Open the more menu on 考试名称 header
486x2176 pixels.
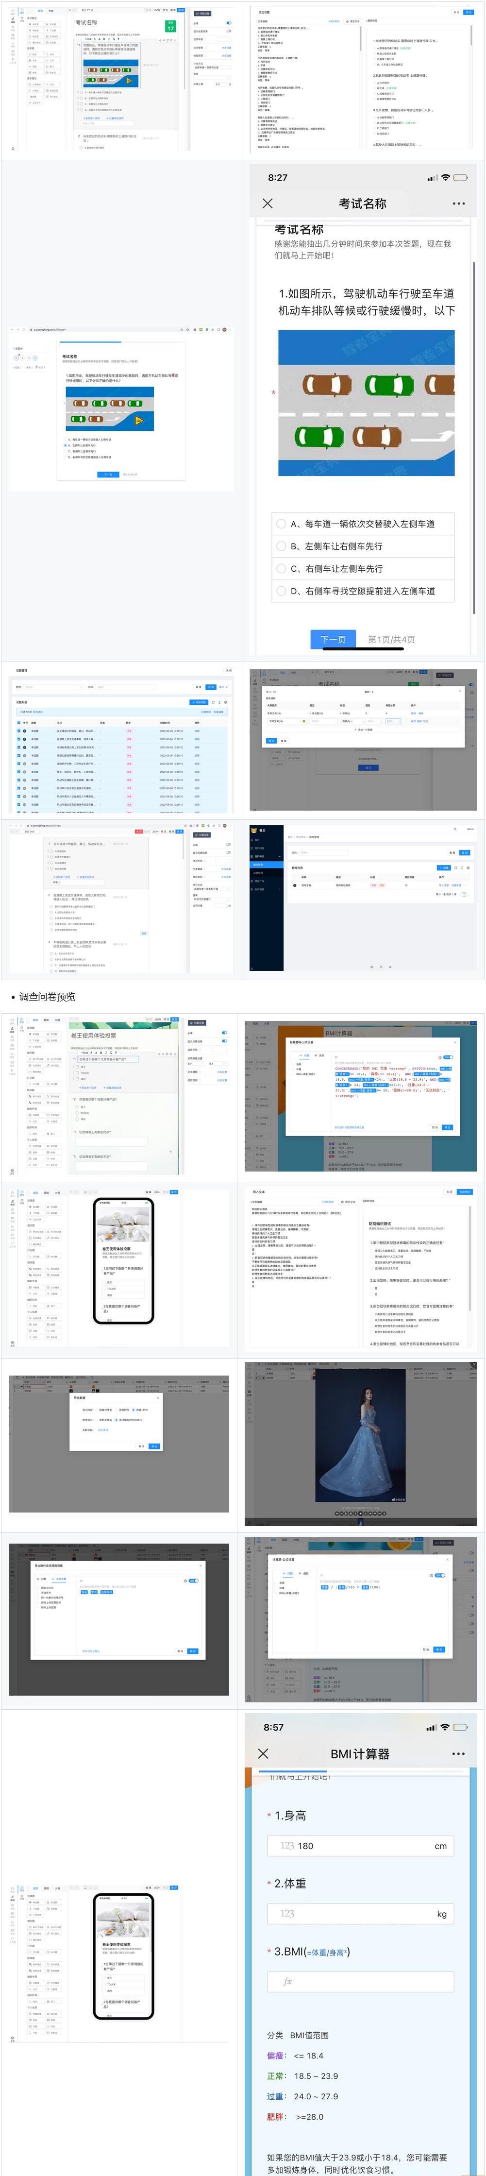[458, 204]
